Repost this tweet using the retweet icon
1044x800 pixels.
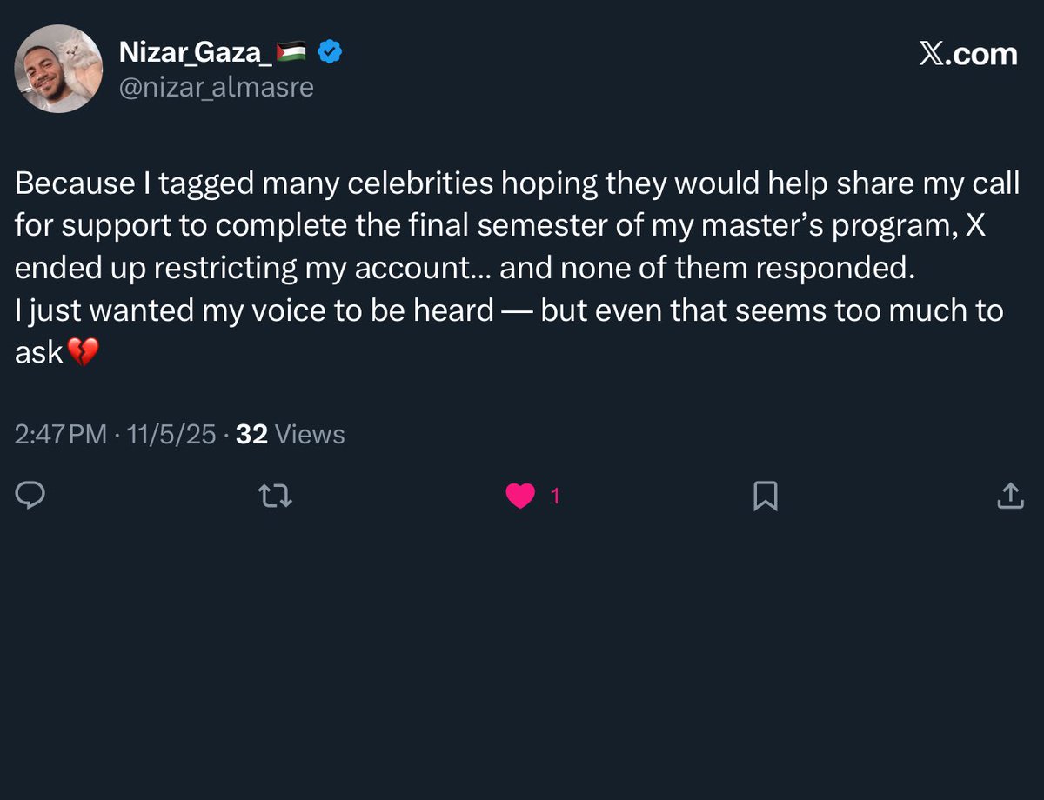[x=276, y=497]
